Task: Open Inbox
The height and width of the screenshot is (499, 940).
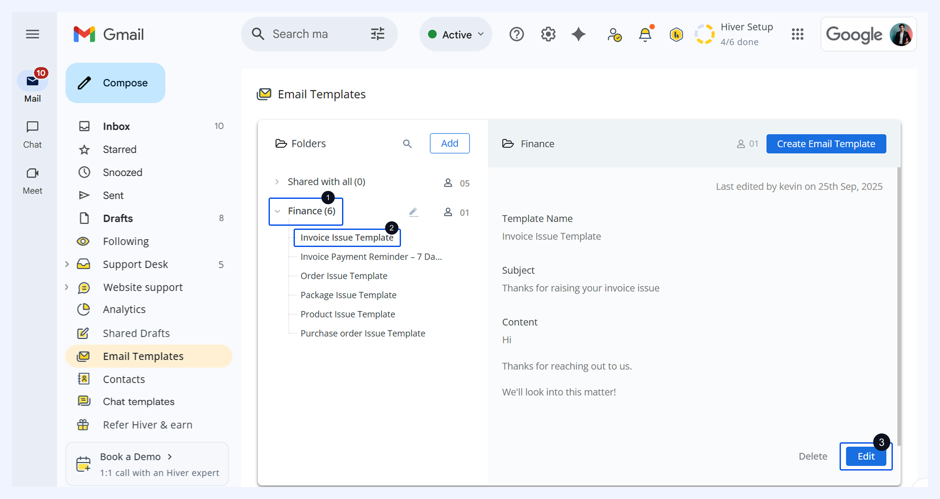Action: point(149,126)
